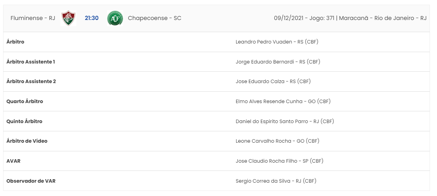This screenshot has width=437, height=196.
Task: Click the Fluminense club crest
Action: [x=68, y=18]
